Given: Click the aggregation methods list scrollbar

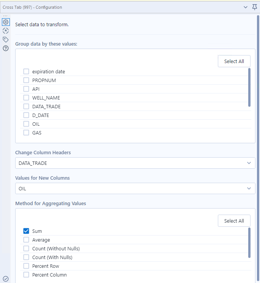Looking at the screenshot, I should pos(249,243).
